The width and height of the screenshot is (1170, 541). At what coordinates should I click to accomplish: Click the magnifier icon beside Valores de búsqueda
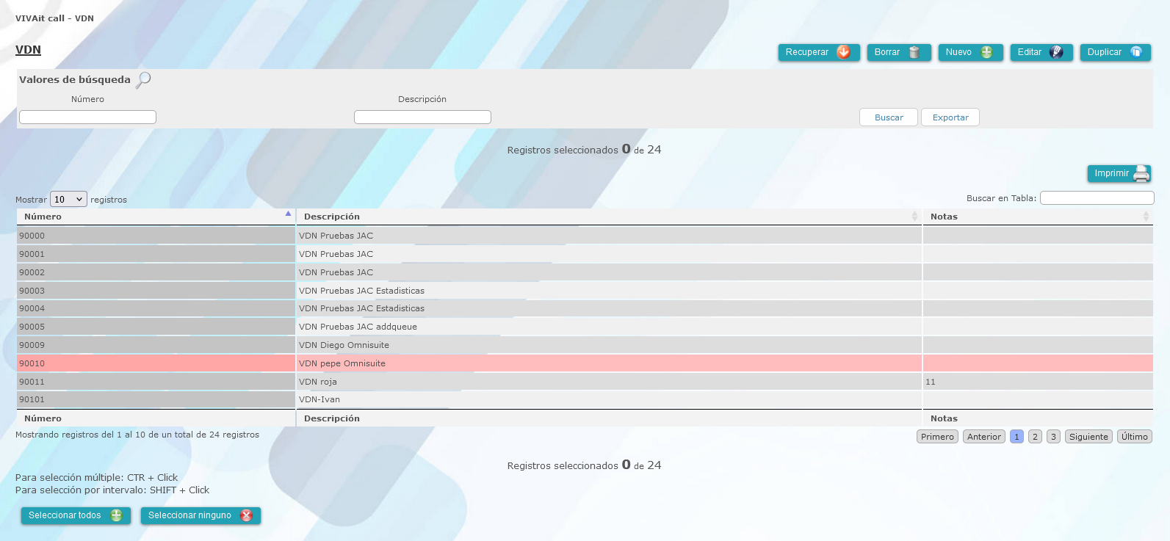[x=144, y=79]
